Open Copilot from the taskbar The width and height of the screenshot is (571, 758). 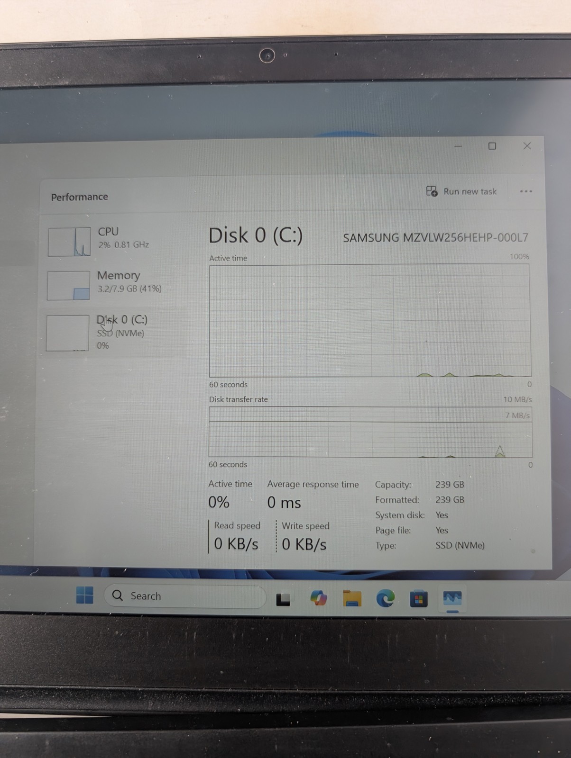pos(319,598)
